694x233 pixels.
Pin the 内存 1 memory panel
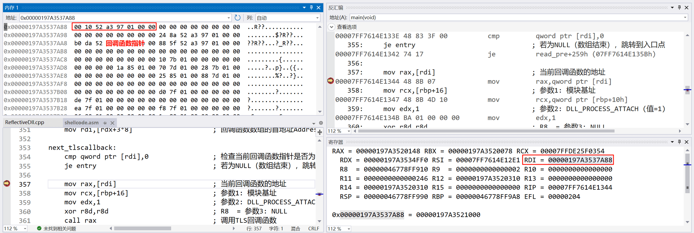311,8
